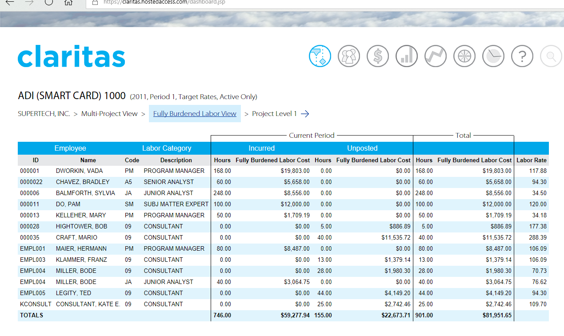Viewport: 564px width, 336px height.
Task: Click the arrow after Project Level 1
Action: pyautogui.click(x=305, y=114)
